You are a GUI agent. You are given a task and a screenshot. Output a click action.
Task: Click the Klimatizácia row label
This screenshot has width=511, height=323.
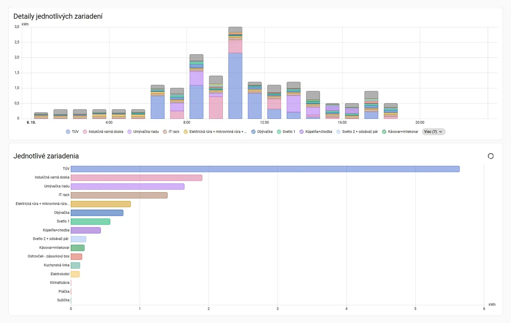(x=60, y=283)
